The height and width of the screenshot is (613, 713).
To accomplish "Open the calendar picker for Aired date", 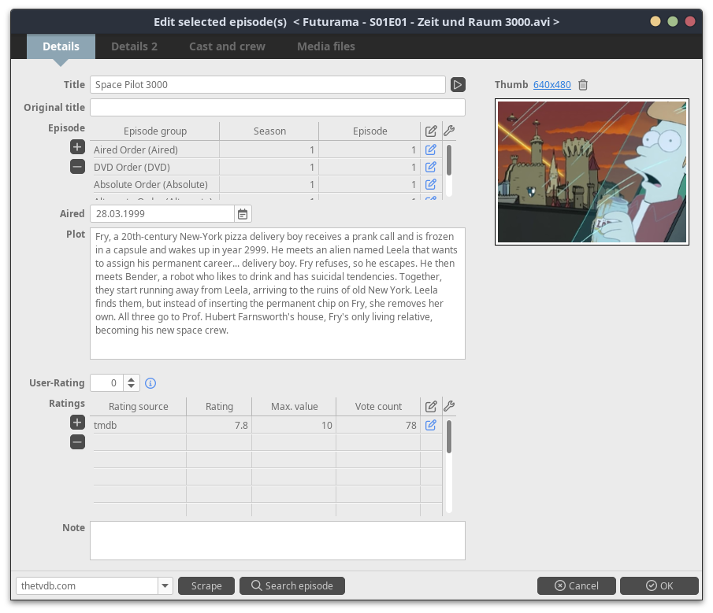I will pyautogui.click(x=243, y=214).
